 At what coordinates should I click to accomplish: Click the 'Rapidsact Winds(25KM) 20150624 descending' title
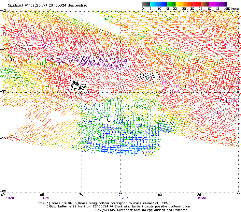tap(47, 6)
